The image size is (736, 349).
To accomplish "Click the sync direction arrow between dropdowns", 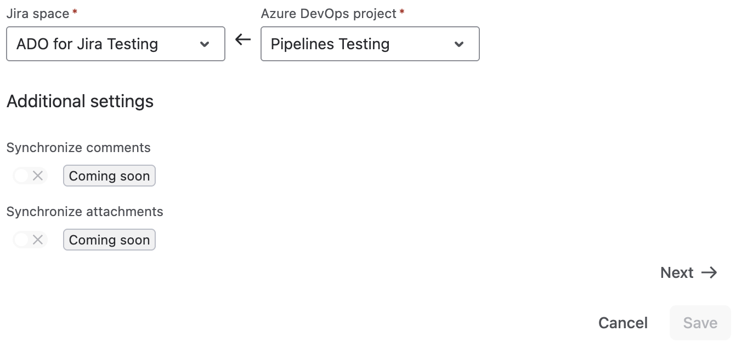I will (243, 40).
